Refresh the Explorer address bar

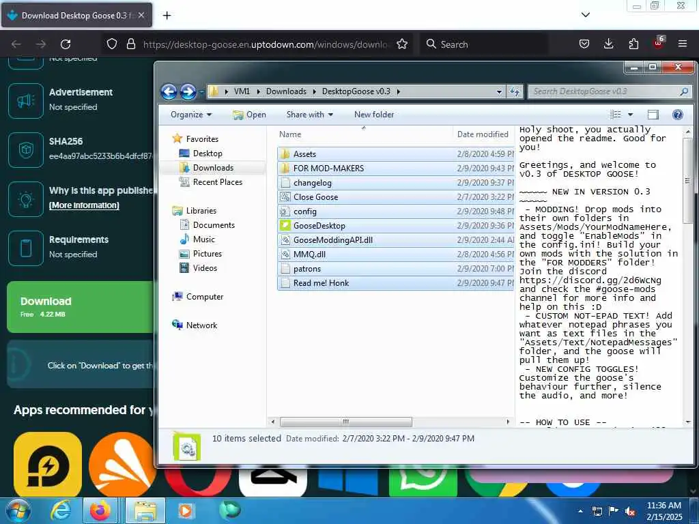click(x=515, y=92)
